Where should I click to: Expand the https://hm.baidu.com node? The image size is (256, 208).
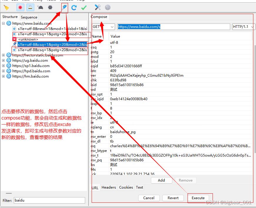3,76
